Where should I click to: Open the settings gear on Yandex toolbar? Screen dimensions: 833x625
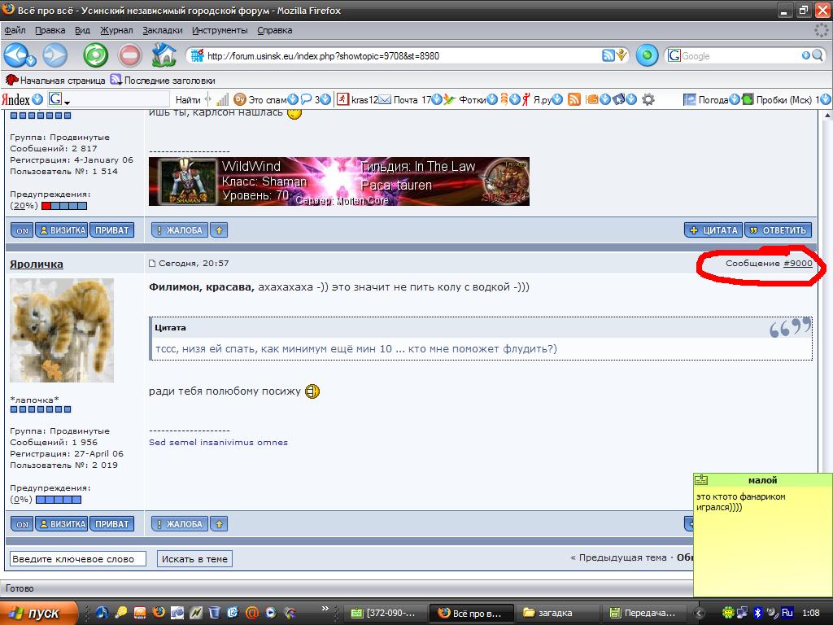click(648, 99)
